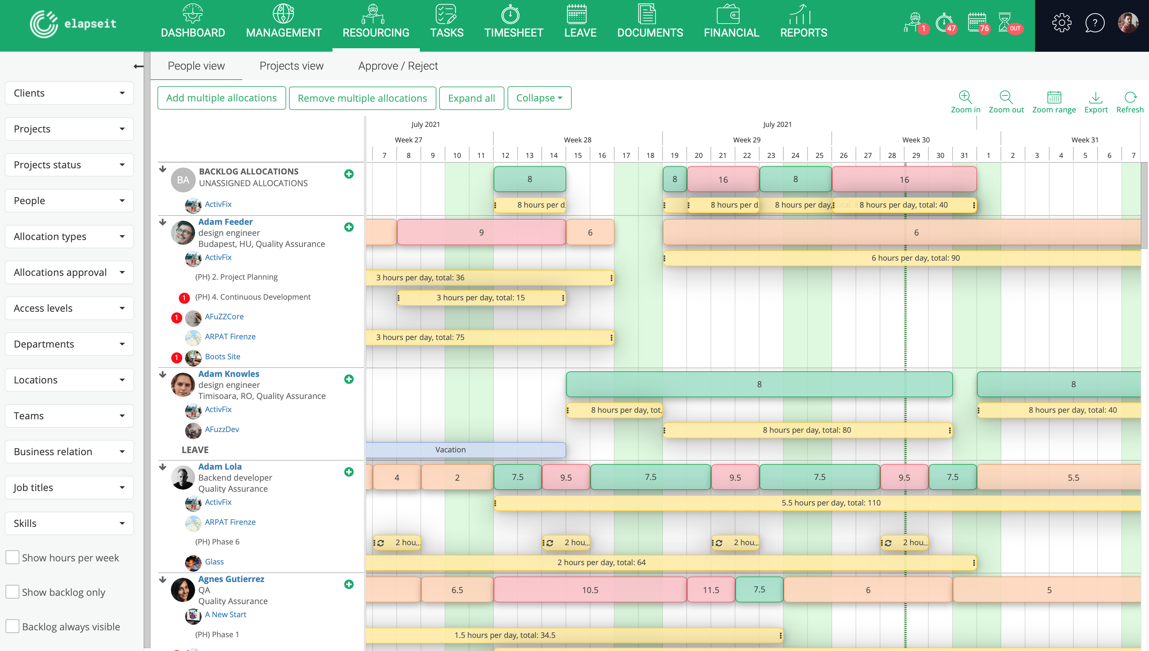
Task: Refresh the resourcing chart
Action: (1130, 98)
